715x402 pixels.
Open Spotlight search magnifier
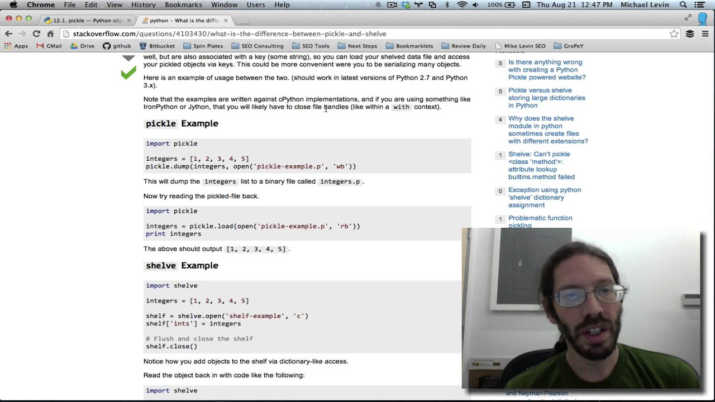pos(683,4)
